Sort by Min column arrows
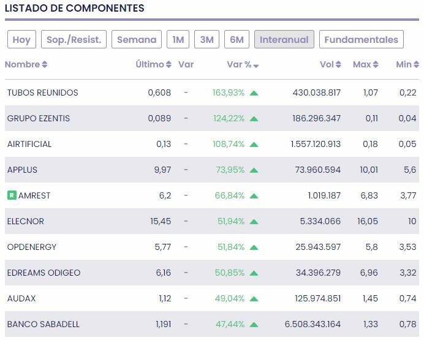The width and height of the screenshot is (424, 340). 416,65
